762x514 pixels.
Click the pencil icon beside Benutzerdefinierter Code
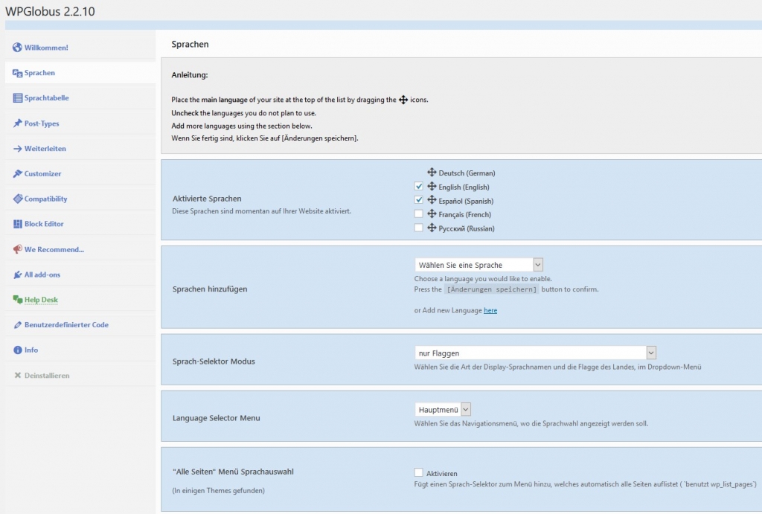(x=18, y=325)
